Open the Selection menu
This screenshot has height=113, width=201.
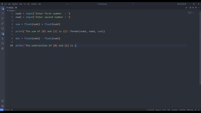pos(15,4)
